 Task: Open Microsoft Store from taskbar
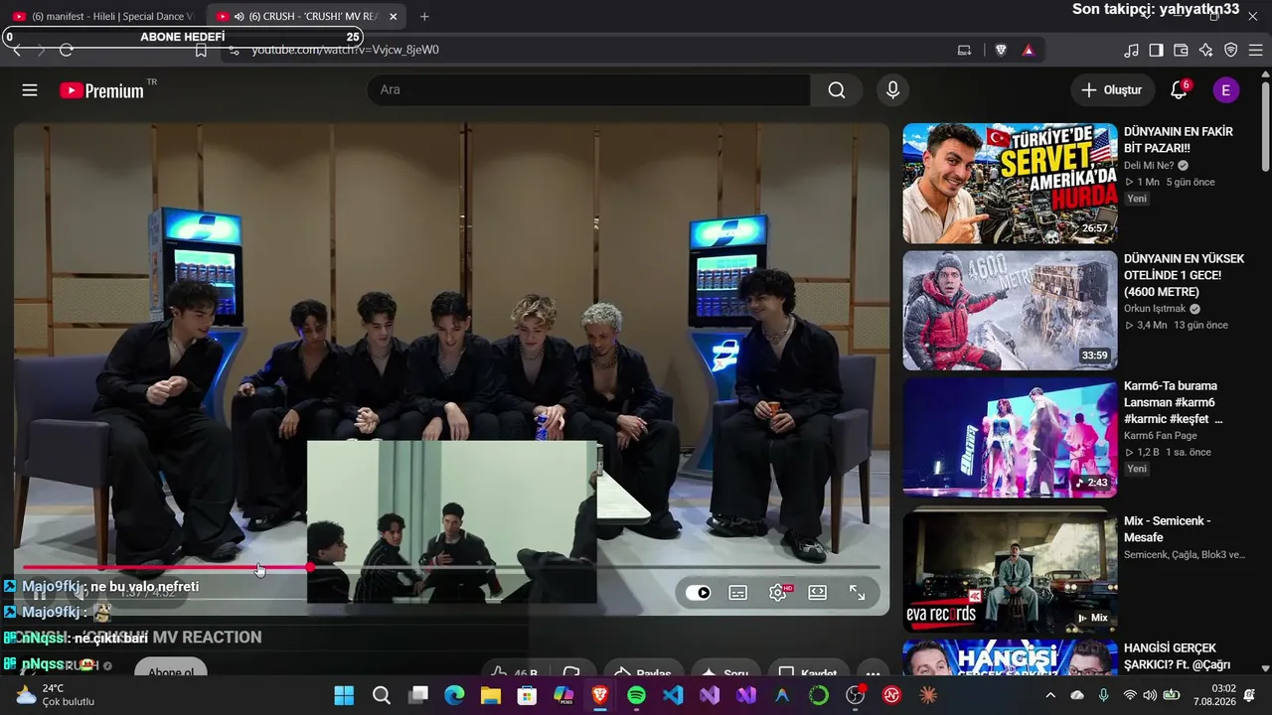click(527, 695)
